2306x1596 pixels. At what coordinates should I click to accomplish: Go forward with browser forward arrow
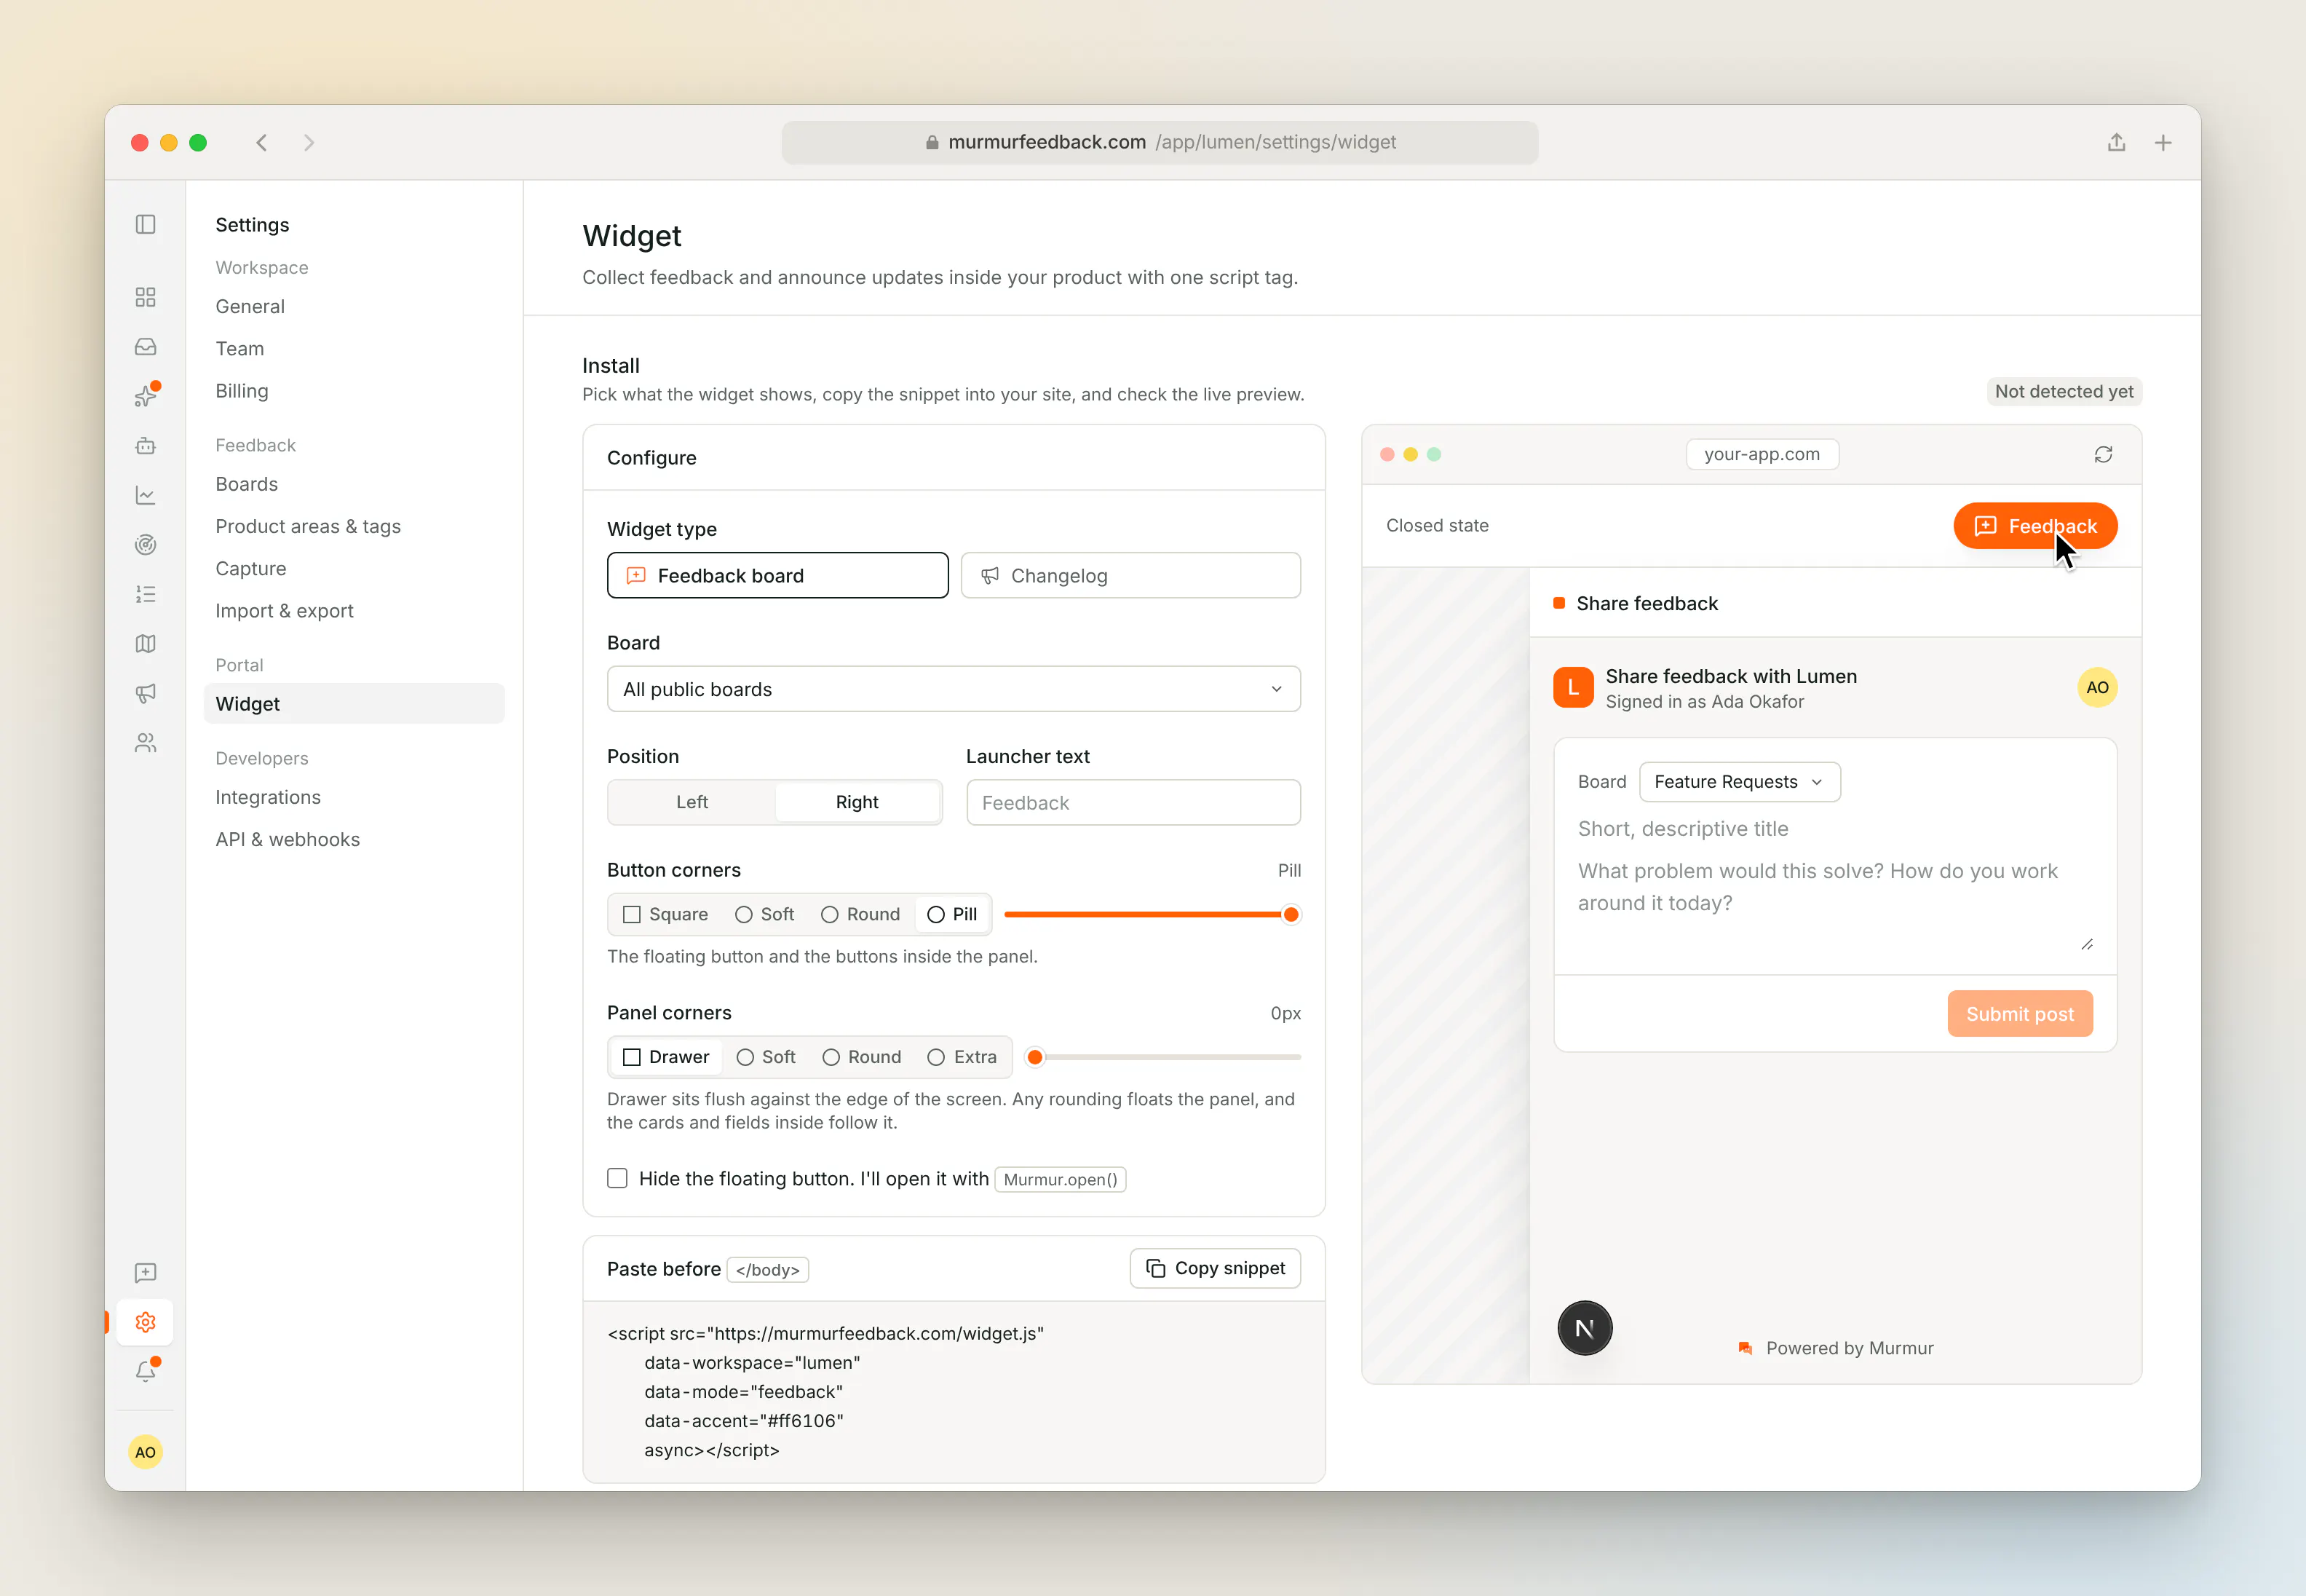pyautogui.click(x=309, y=143)
